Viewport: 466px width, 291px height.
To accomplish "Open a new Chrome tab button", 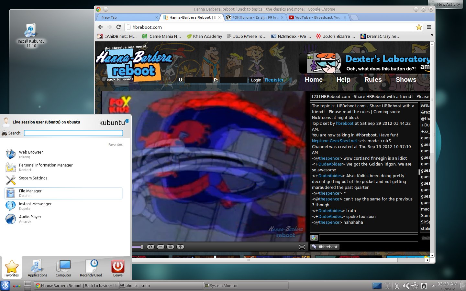I will point(355,17).
